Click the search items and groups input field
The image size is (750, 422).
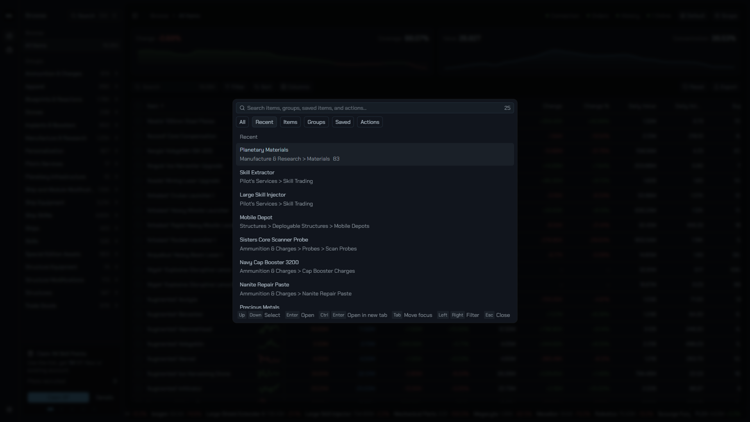(x=374, y=108)
